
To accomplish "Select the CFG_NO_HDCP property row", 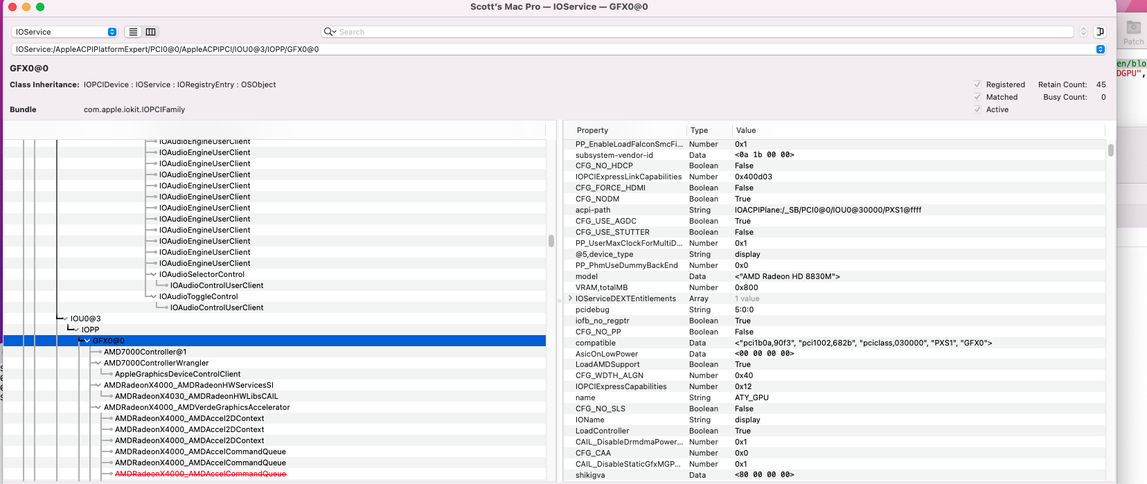I will [835, 165].
